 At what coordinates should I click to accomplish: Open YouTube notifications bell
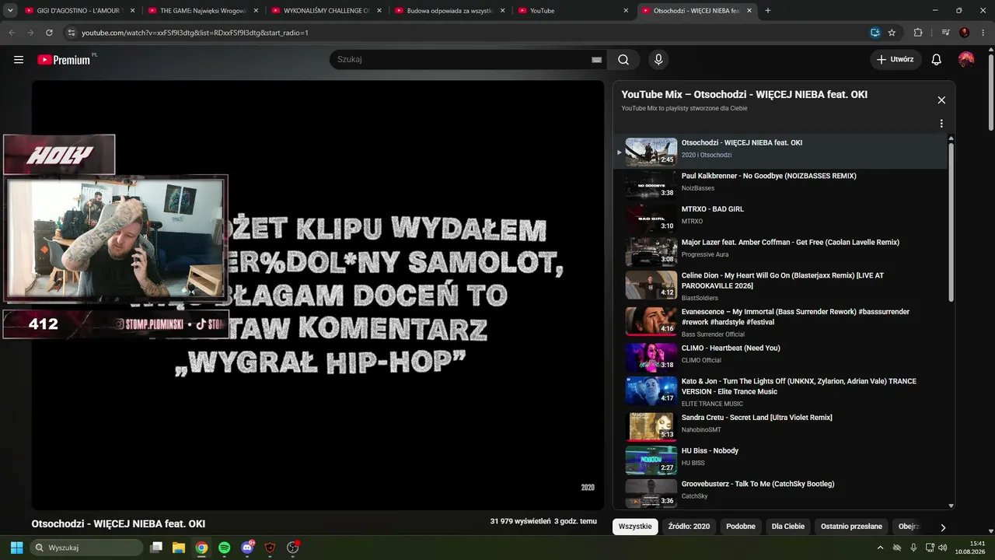coord(937,60)
